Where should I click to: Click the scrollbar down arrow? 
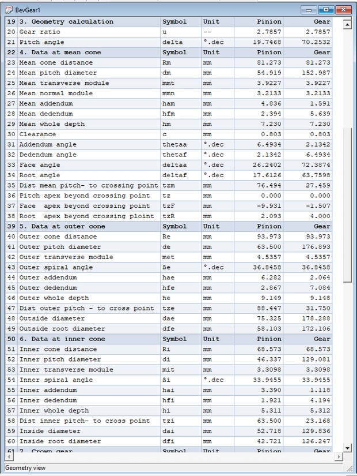[346, 448]
